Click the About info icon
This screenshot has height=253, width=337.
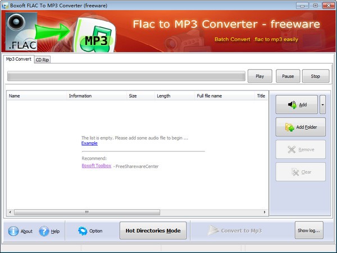point(13,231)
